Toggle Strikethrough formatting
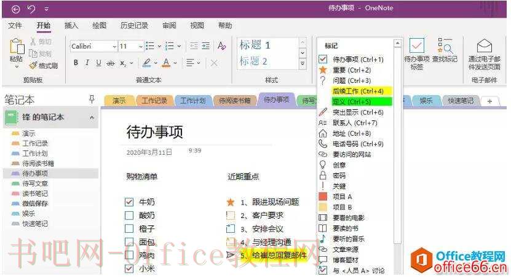This screenshot has width=511, height=277. pos(111,63)
